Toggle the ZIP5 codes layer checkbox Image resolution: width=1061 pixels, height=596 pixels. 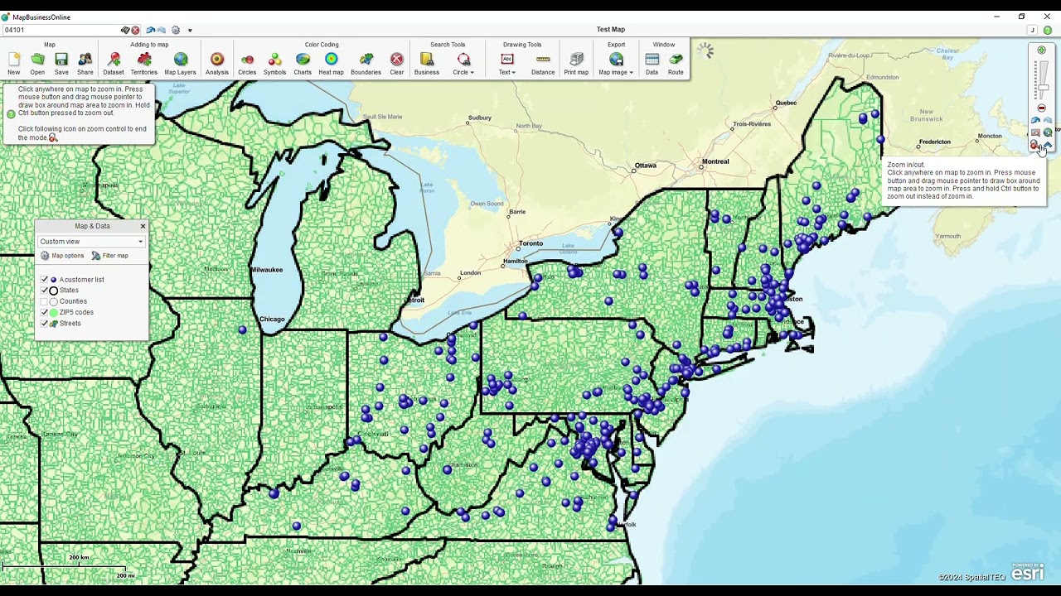[45, 312]
